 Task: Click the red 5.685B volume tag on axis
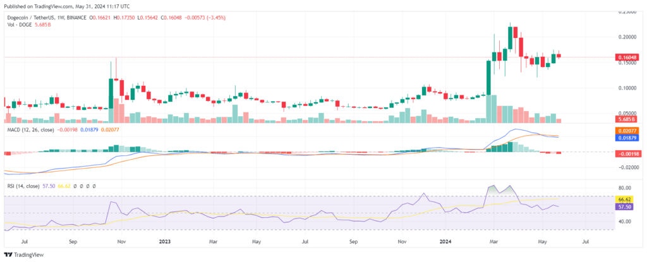coord(625,120)
